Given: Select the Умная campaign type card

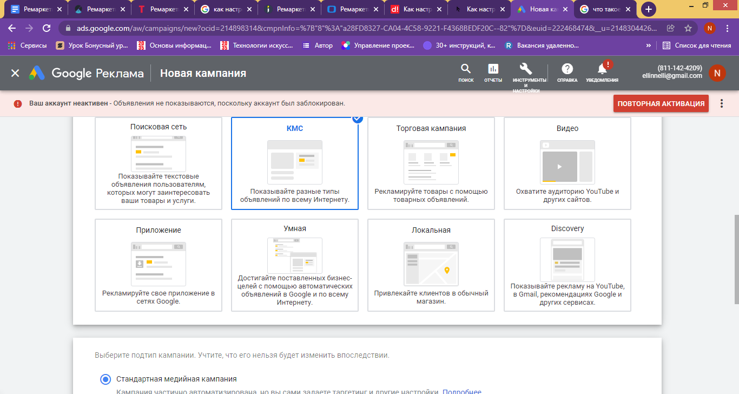Looking at the screenshot, I should coord(295,265).
